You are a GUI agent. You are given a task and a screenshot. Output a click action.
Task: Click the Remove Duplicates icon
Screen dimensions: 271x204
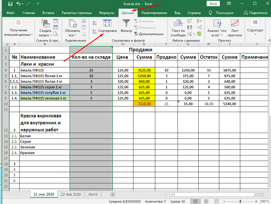point(190,27)
